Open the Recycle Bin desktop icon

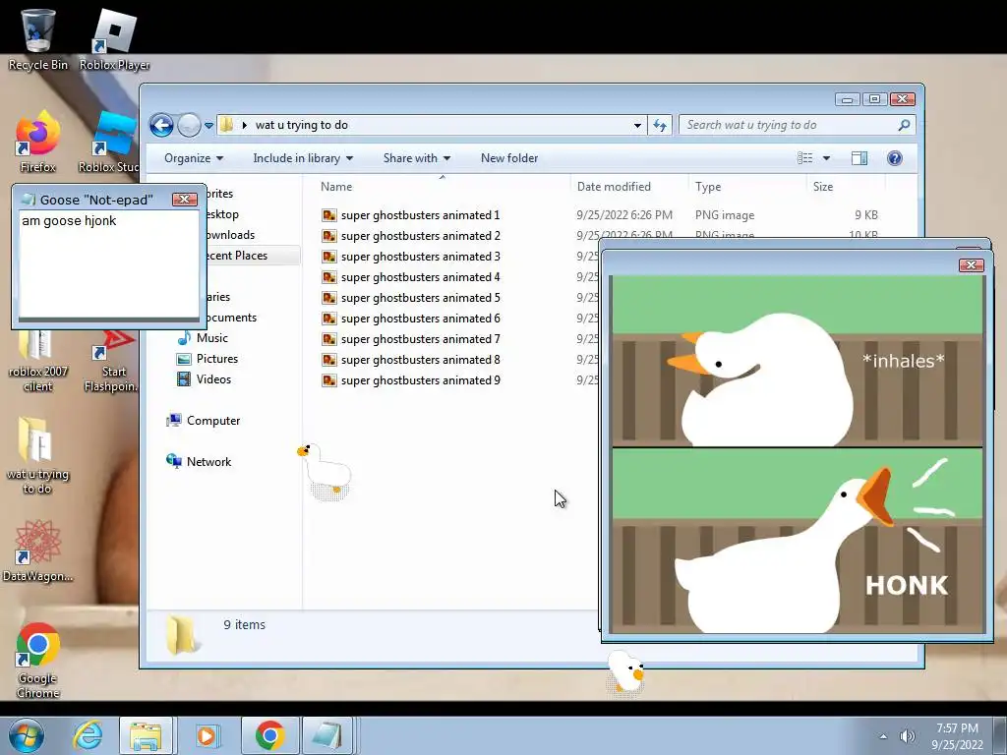[x=38, y=40]
